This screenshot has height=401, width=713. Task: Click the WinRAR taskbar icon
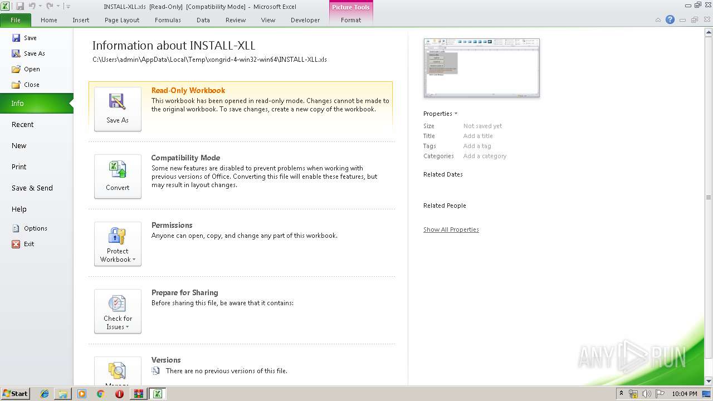click(138, 394)
